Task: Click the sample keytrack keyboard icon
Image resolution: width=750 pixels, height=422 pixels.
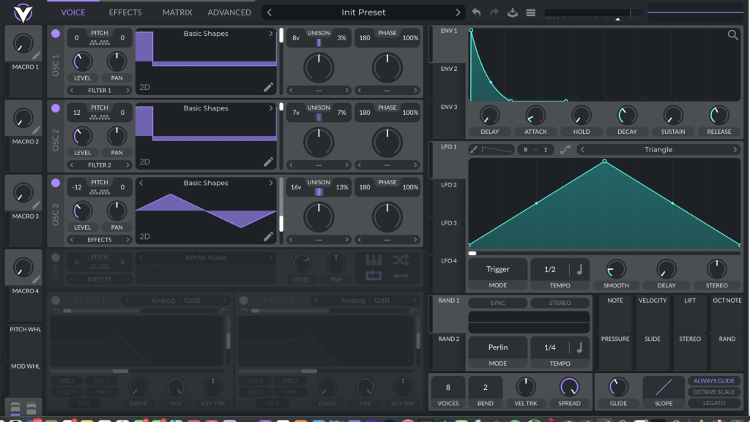Action: tap(374, 260)
